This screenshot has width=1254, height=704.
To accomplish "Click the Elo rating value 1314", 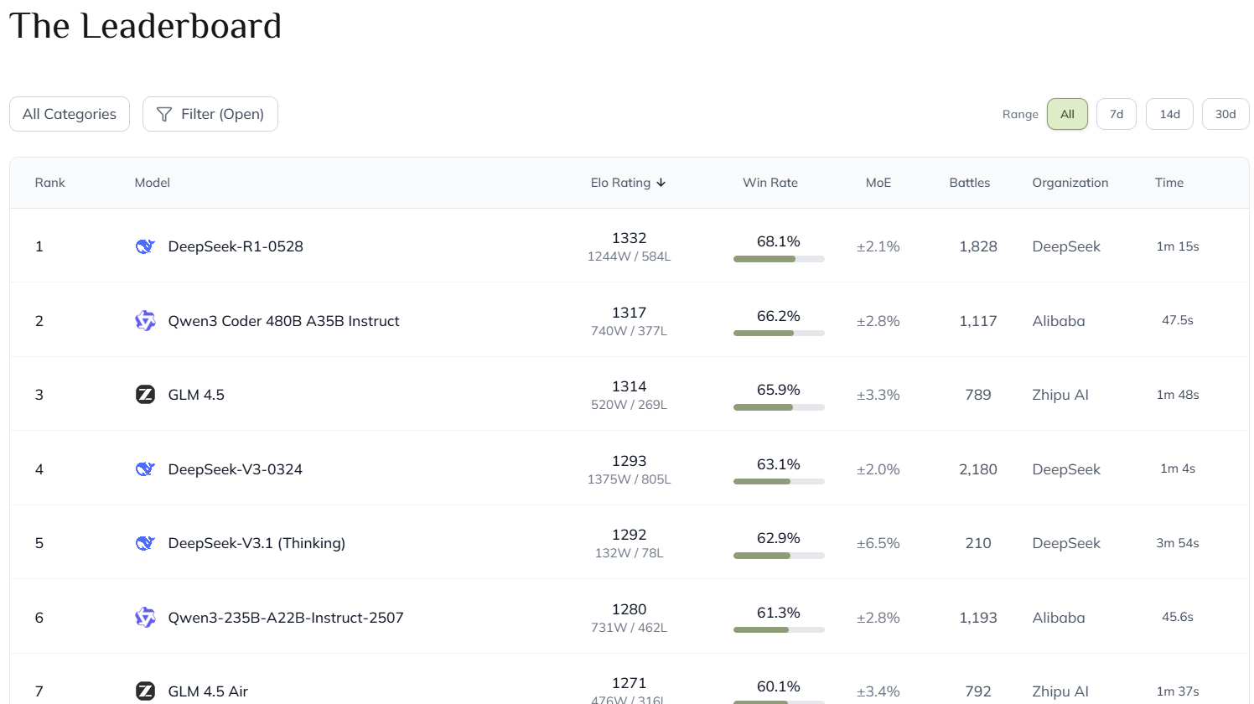I will coord(630,386).
